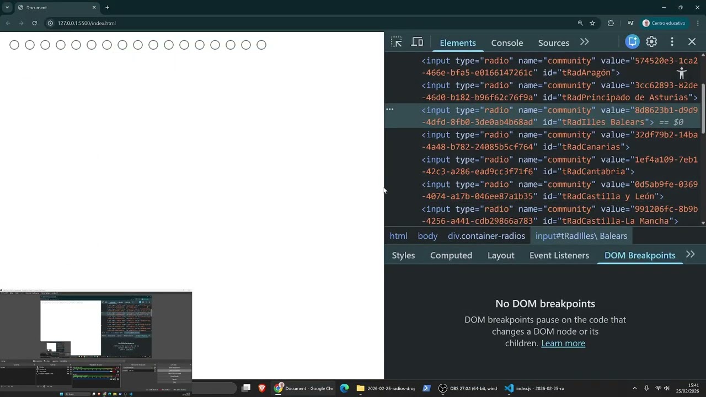The height and width of the screenshot is (397, 706).
Task: Select the tRadAragón input node
Action: (x=560, y=67)
